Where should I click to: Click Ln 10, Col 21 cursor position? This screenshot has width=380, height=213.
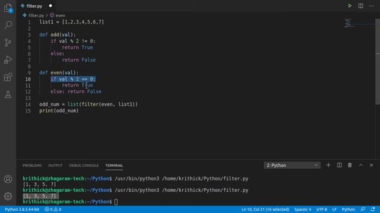pos(265,209)
